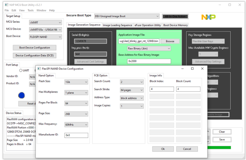This screenshot has height=160, width=246.
Task: Click the first Block Index field
Action: point(162,89)
